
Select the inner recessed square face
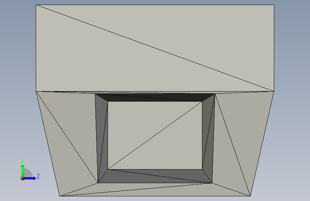point(155,135)
